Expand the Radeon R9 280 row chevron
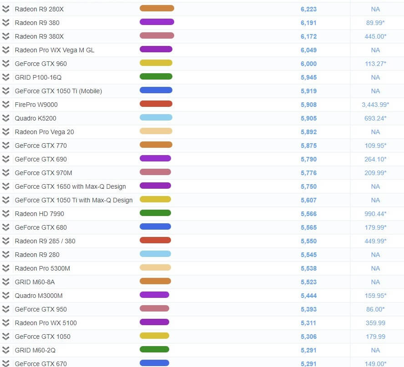The height and width of the screenshot is (367, 404). point(5,255)
